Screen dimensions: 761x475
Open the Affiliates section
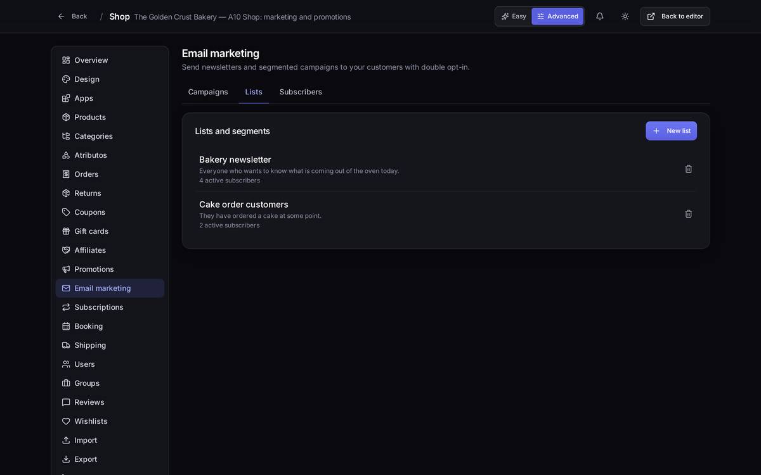110,250
